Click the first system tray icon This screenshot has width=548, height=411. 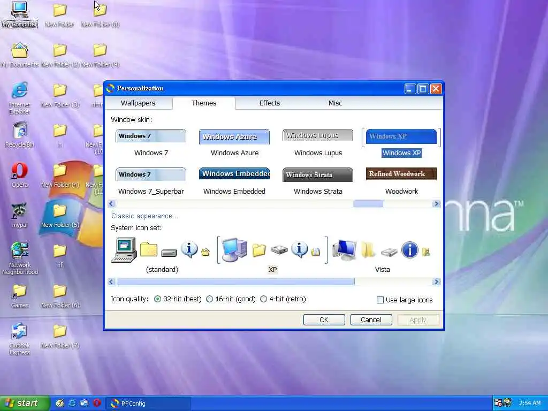(498, 403)
